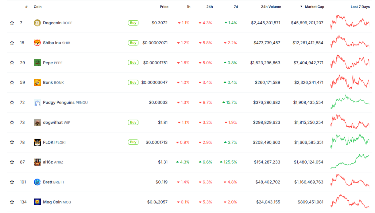
Task: Sort by the 7d change column
Action: pyautogui.click(x=236, y=7)
